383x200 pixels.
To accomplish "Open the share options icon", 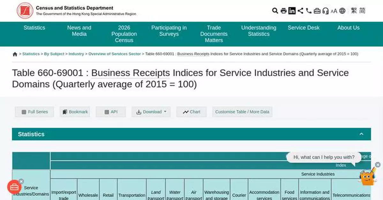I will tap(300, 11).
